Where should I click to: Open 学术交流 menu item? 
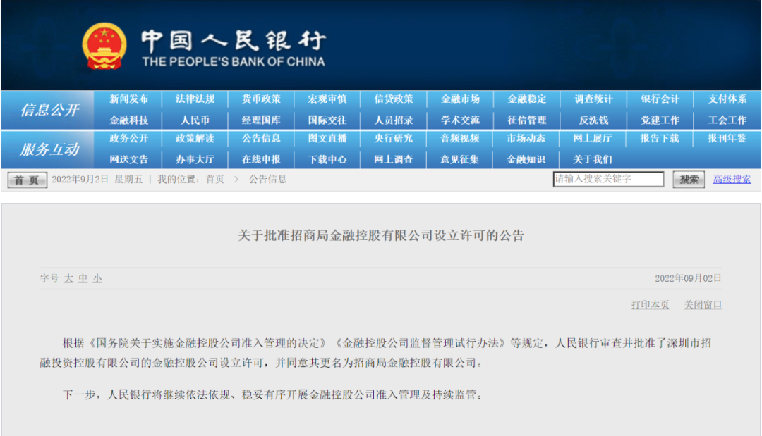coord(460,120)
